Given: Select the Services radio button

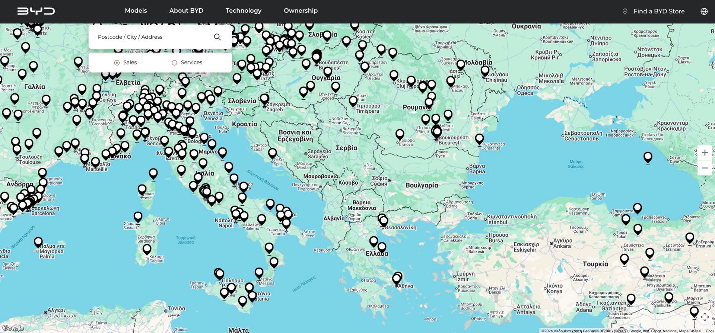Looking at the screenshot, I should (174, 63).
